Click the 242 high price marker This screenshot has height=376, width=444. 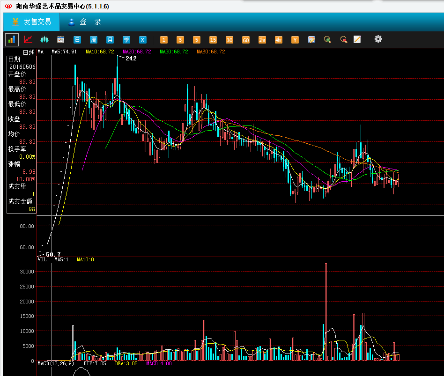pyautogui.click(x=131, y=59)
